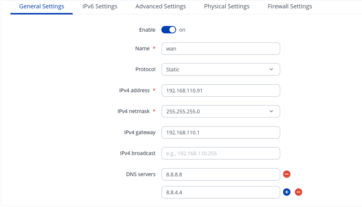Click the empty IPv4 broadcast field
Image resolution: width=362 pixels, height=207 pixels.
(x=220, y=153)
